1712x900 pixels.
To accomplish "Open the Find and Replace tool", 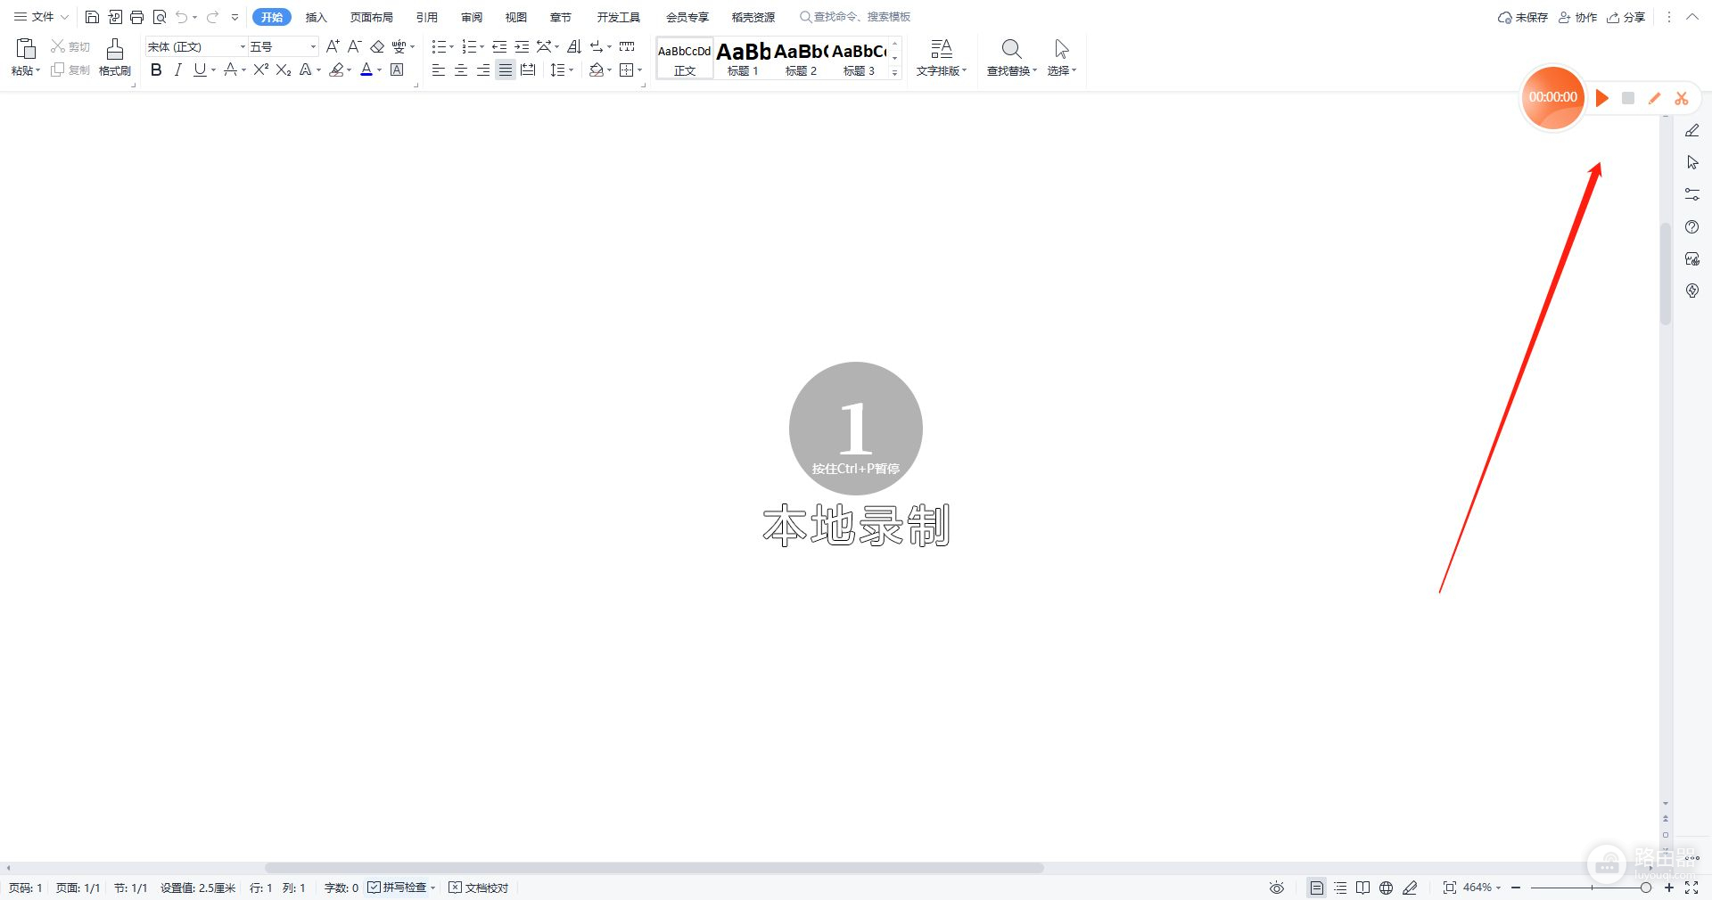I will (1011, 57).
